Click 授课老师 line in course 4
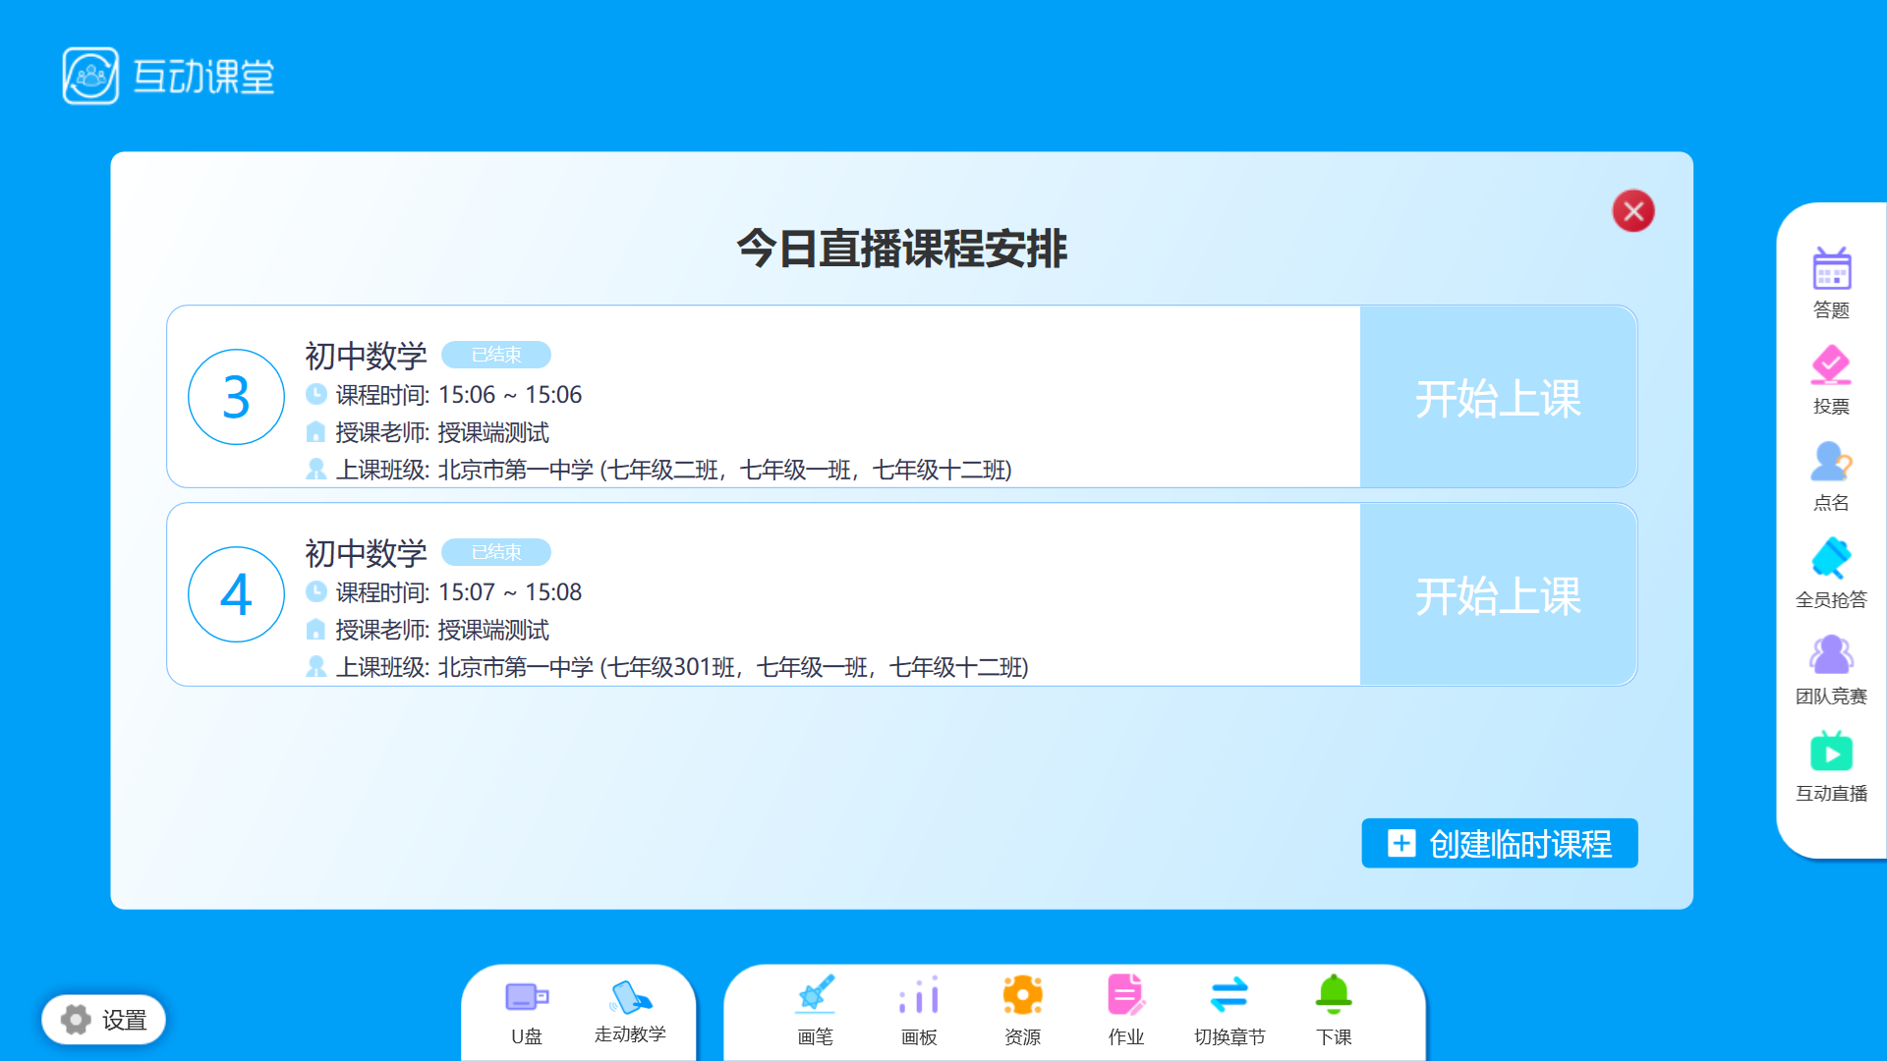The height and width of the screenshot is (1061, 1887). 442,630
